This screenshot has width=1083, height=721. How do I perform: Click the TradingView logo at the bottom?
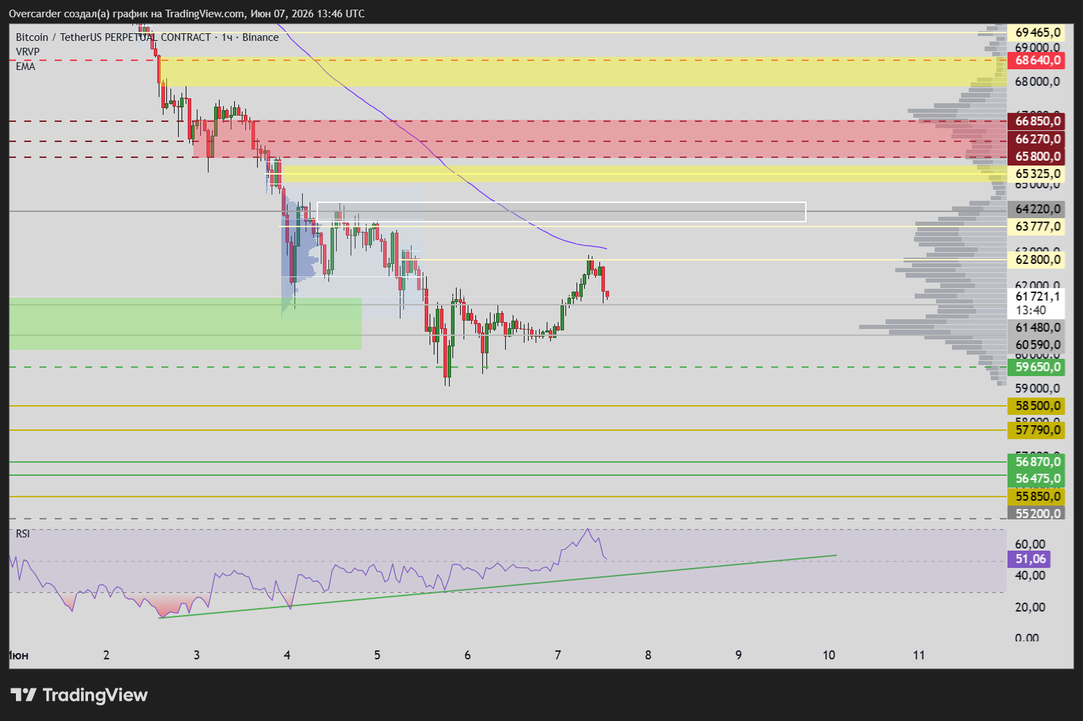pyautogui.click(x=79, y=695)
